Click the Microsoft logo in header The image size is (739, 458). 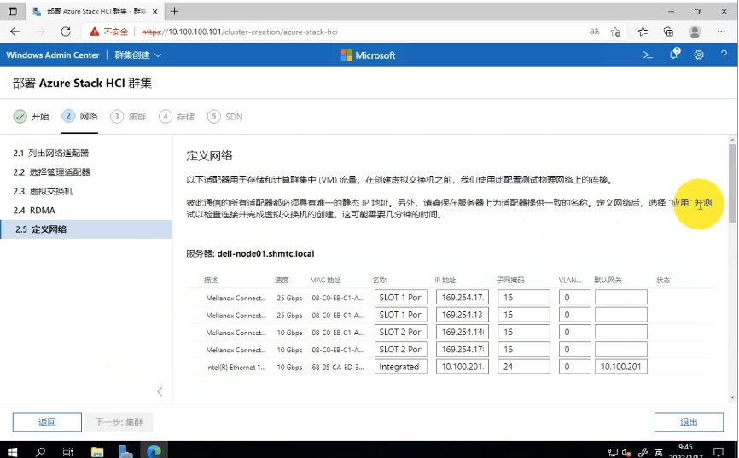368,55
